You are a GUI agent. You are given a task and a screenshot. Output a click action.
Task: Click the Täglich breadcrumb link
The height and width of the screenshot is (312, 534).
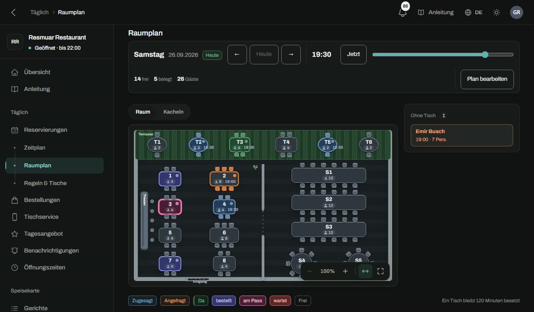[39, 12]
